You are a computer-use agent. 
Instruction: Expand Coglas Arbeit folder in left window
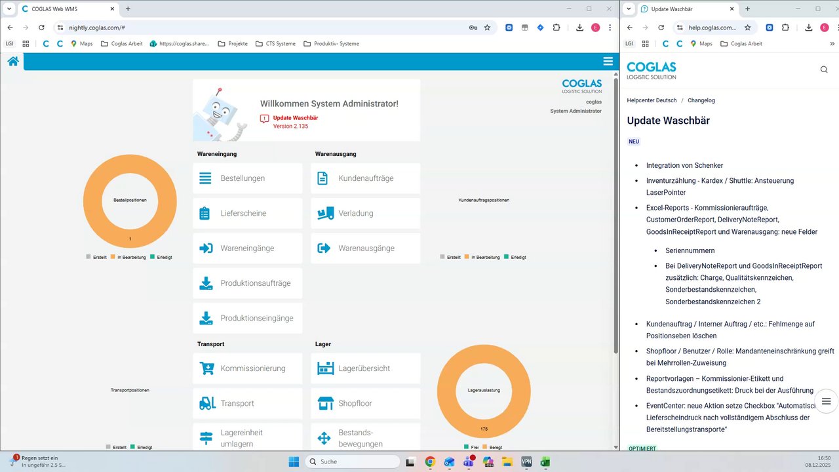tap(122, 44)
